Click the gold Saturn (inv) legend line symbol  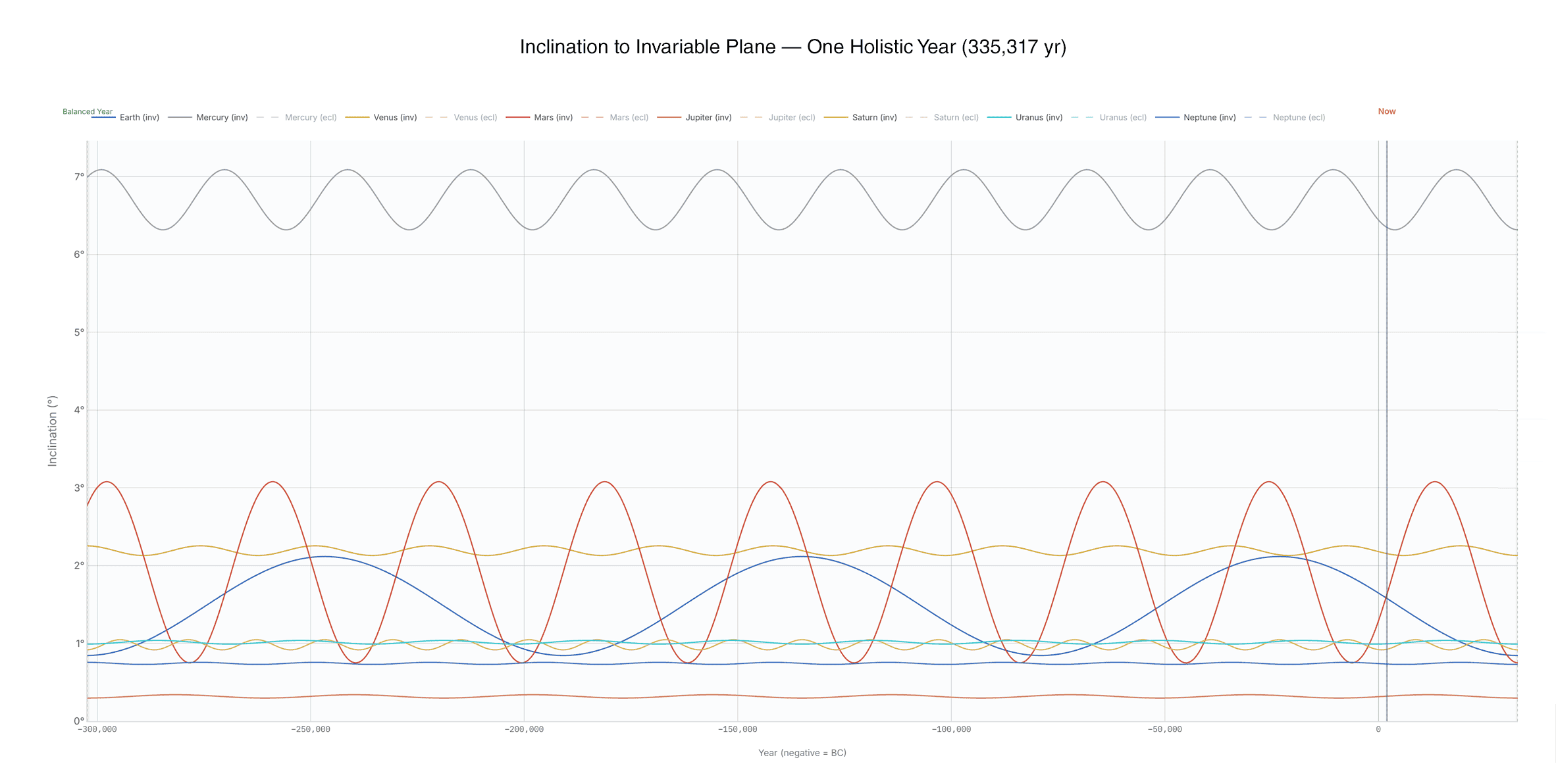(x=837, y=117)
